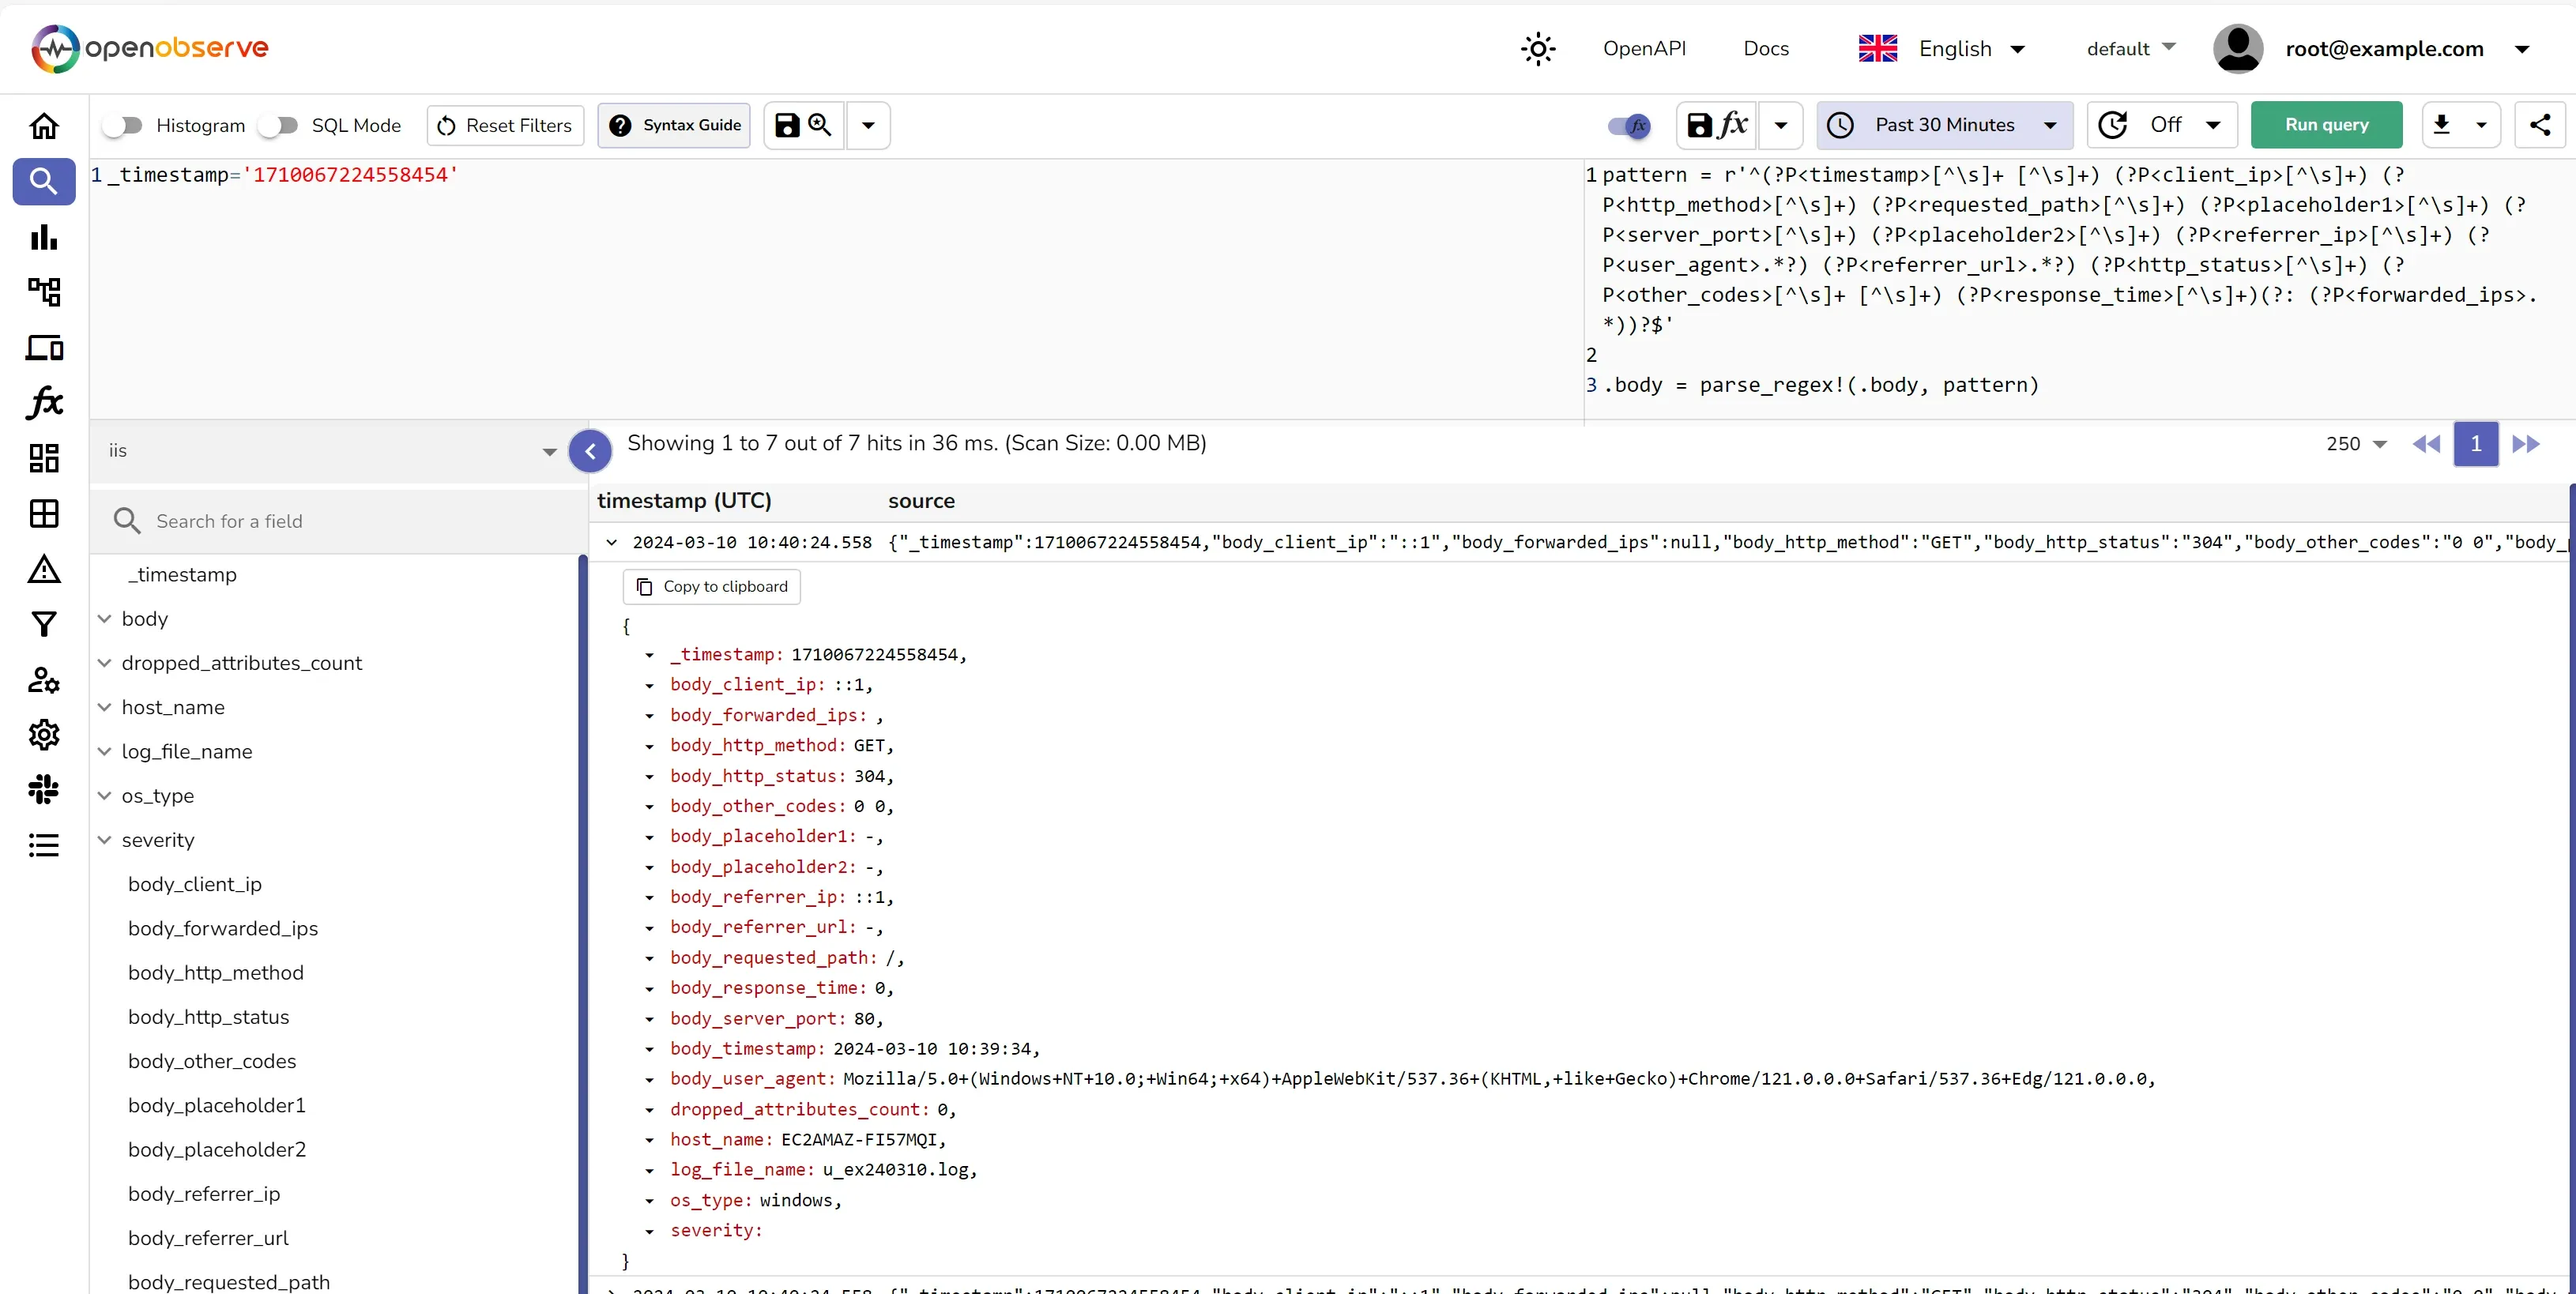Select the Metrics bar-chart icon in sidebar
The width and height of the screenshot is (2576, 1294).
[44, 237]
